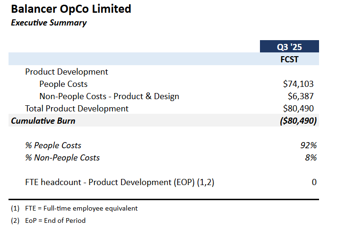Screen dimensions: 337x237
Task: Select the Executive Summary subtitle
Action: (49, 23)
